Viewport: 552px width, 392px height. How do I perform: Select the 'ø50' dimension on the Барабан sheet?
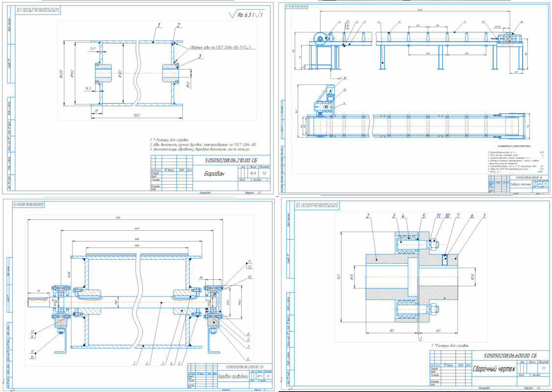[x=188, y=85]
